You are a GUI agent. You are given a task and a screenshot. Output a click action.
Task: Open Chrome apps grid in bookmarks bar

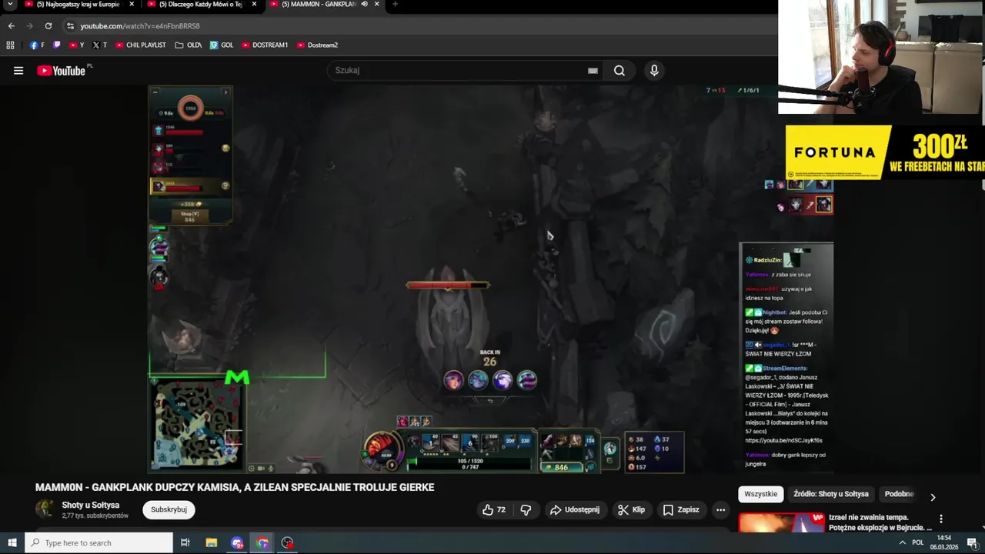tap(10, 45)
